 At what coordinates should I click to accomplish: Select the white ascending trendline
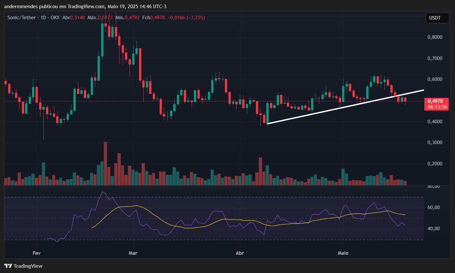(345, 107)
